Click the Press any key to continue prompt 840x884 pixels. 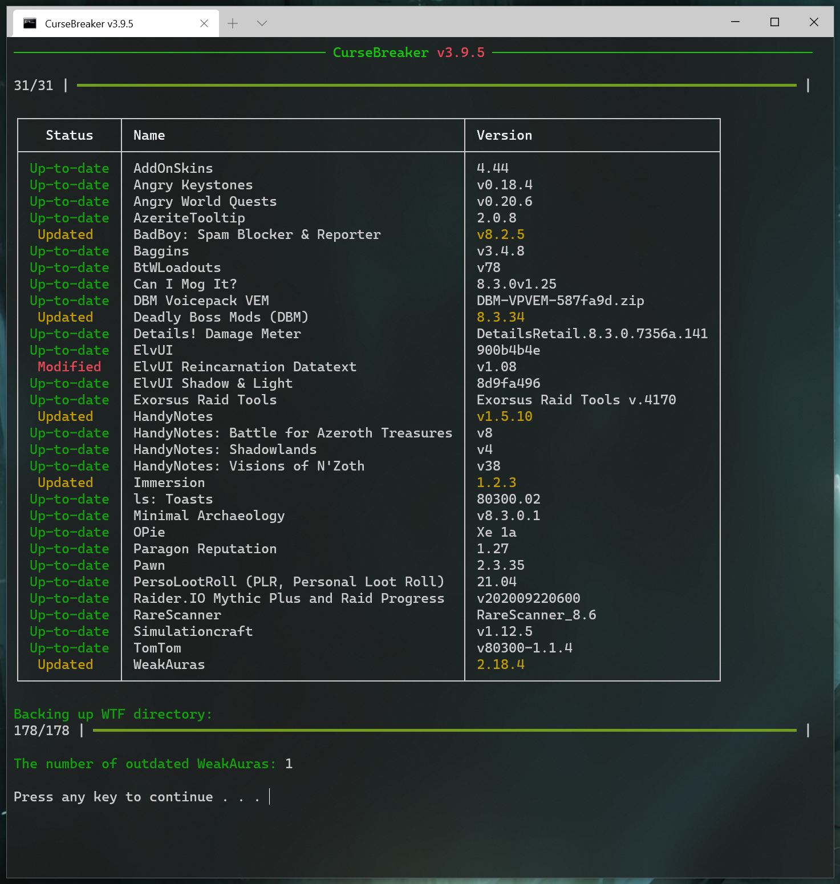pyautogui.click(x=137, y=797)
